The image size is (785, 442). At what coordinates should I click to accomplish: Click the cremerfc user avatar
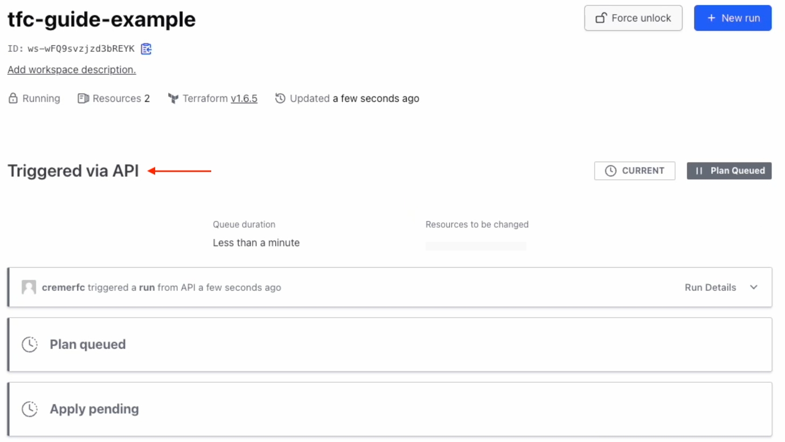pyautogui.click(x=29, y=287)
